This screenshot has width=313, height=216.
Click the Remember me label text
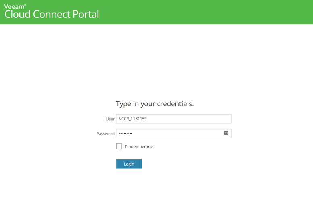[x=139, y=147]
